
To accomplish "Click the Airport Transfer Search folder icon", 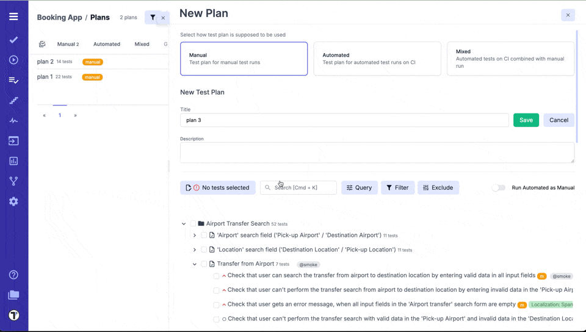I will [x=201, y=223].
